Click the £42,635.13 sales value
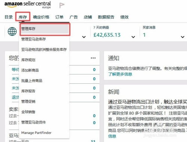The width and height of the screenshot is (187, 142). 107,35
